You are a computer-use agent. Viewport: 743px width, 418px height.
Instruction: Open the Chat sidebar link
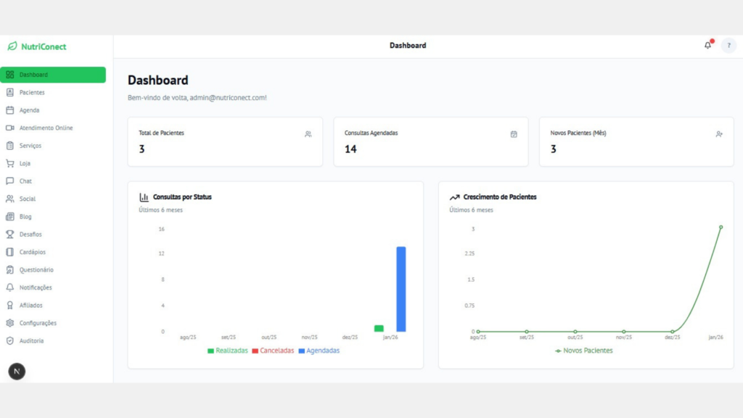point(25,181)
